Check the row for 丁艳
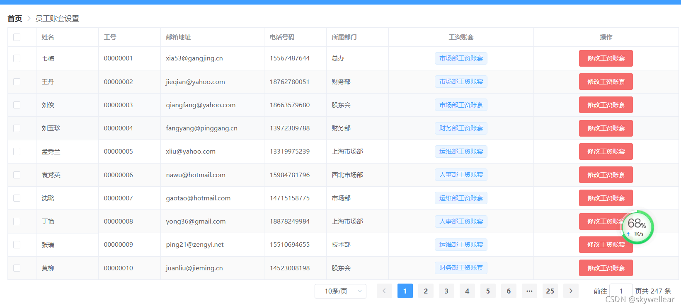This screenshot has height=308, width=681. [17, 221]
